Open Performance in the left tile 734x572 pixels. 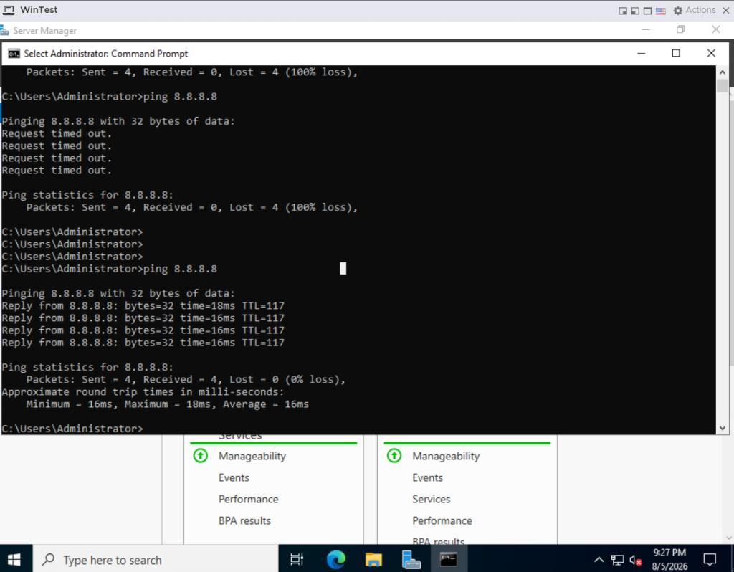click(x=248, y=500)
